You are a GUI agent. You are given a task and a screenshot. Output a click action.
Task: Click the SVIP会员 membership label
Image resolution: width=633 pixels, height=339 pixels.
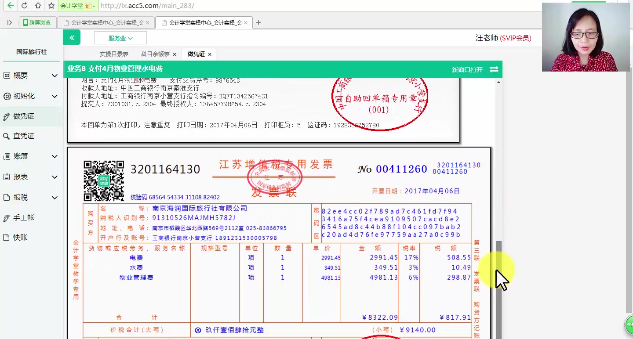tap(516, 38)
